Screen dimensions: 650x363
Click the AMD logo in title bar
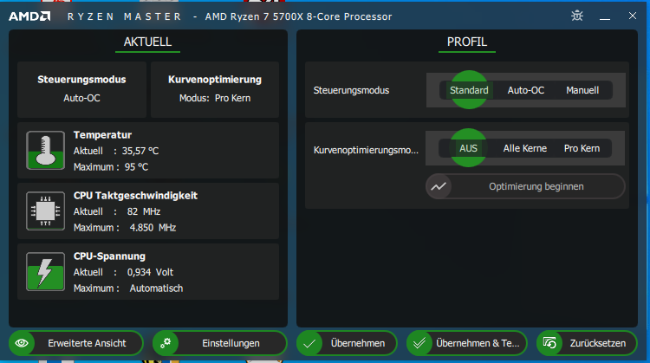click(29, 16)
